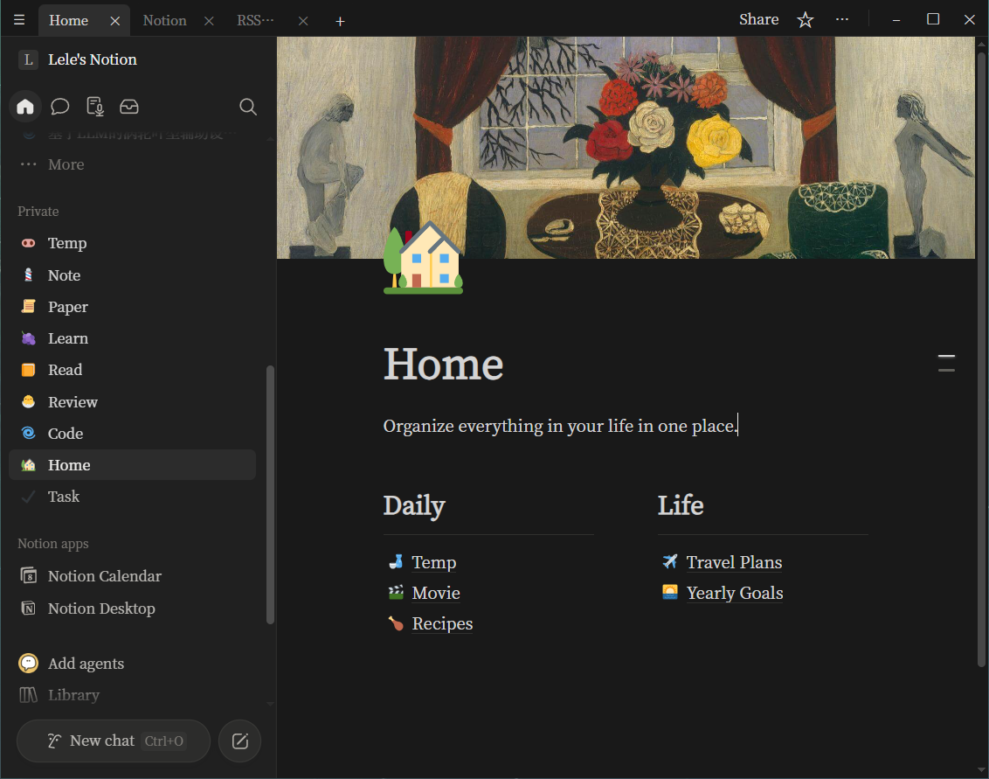
Task: Open the Learn page in sidebar
Action: coord(133,338)
